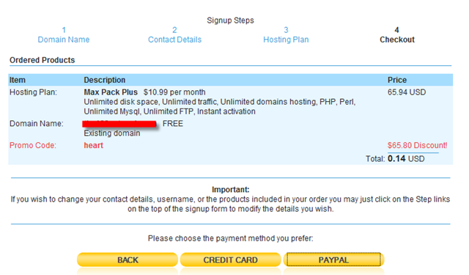
Task: Click step number 2 above Contact Details
Action: coord(174,30)
